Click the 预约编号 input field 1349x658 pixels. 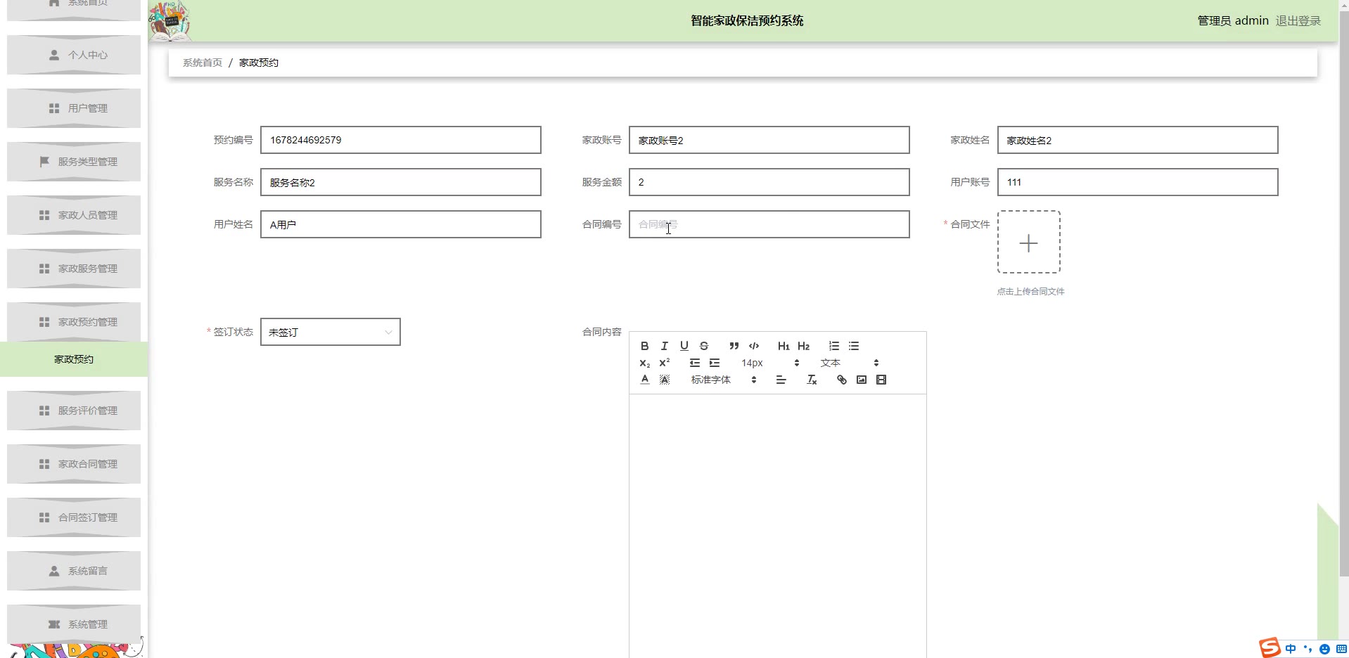pyautogui.click(x=401, y=140)
